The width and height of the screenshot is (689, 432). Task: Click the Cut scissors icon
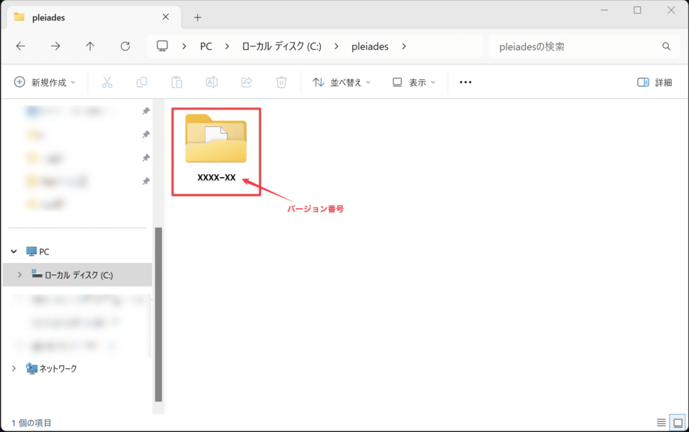click(x=107, y=82)
